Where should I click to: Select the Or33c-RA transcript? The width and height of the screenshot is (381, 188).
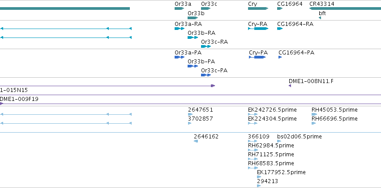[206, 46]
